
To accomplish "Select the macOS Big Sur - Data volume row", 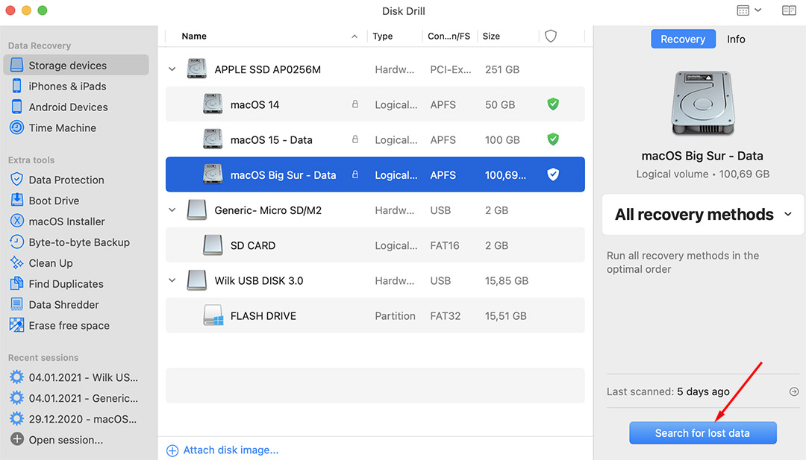I will pos(375,174).
